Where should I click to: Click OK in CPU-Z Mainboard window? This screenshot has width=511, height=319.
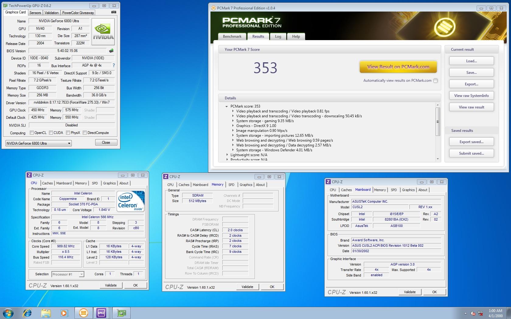coord(434,292)
